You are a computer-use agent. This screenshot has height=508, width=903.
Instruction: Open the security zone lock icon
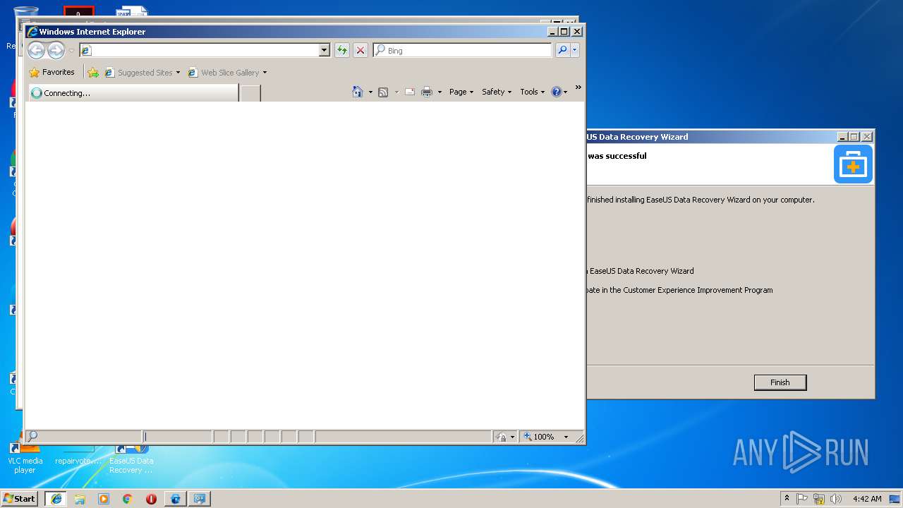click(x=501, y=437)
